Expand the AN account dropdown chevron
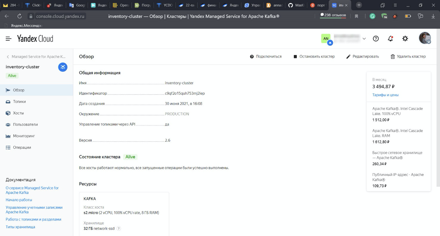This screenshot has height=236, width=440. [x=364, y=39]
